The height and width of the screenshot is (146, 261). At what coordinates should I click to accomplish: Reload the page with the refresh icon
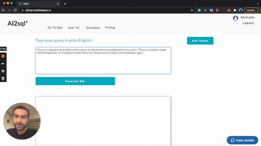point(15,10)
